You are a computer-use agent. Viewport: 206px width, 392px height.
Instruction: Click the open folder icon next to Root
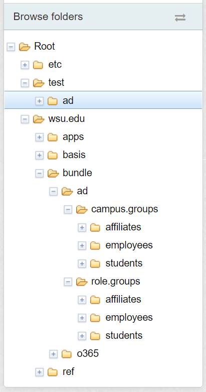click(25, 47)
